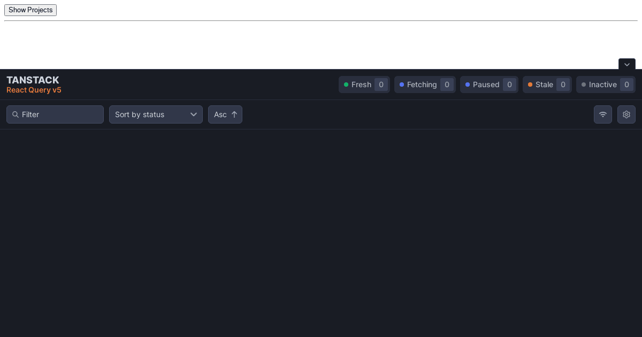Viewport: 642px width, 337px height.
Task: Toggle the Fresh query filter
Action: (364, 85)
